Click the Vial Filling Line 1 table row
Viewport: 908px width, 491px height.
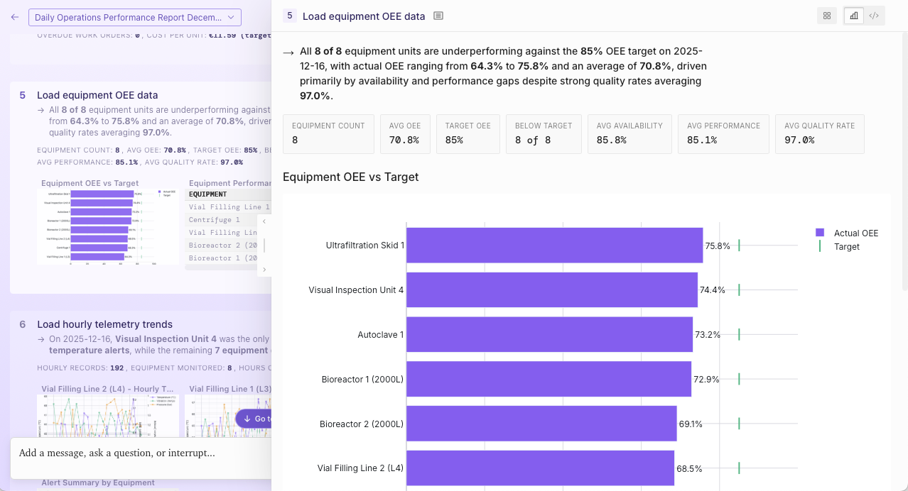point(229,207)
